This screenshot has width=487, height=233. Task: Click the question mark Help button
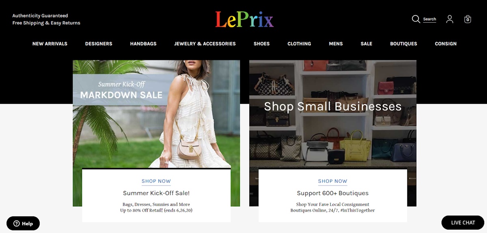point(23,223)
